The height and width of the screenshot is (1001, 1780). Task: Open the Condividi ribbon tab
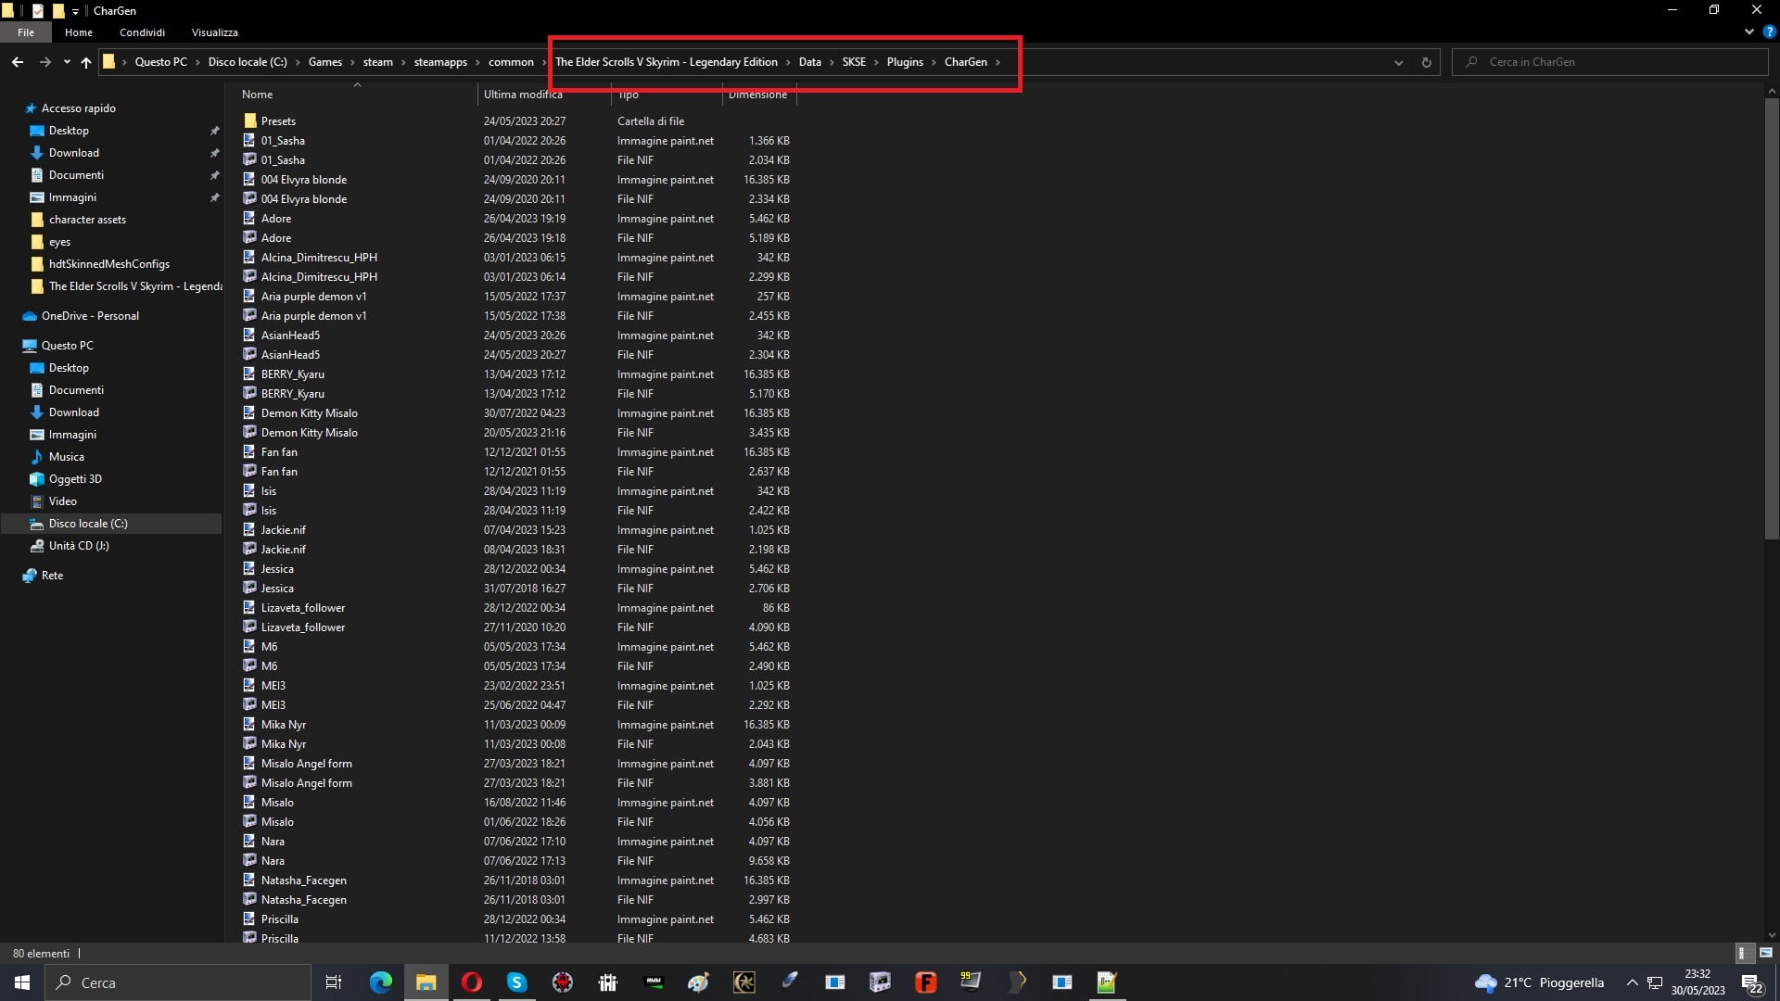coord(142,32)
